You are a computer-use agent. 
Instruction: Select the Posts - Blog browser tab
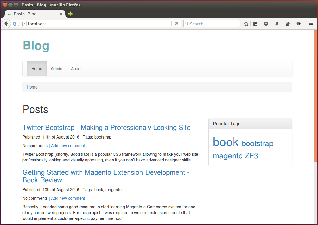[x=35, y=14]
